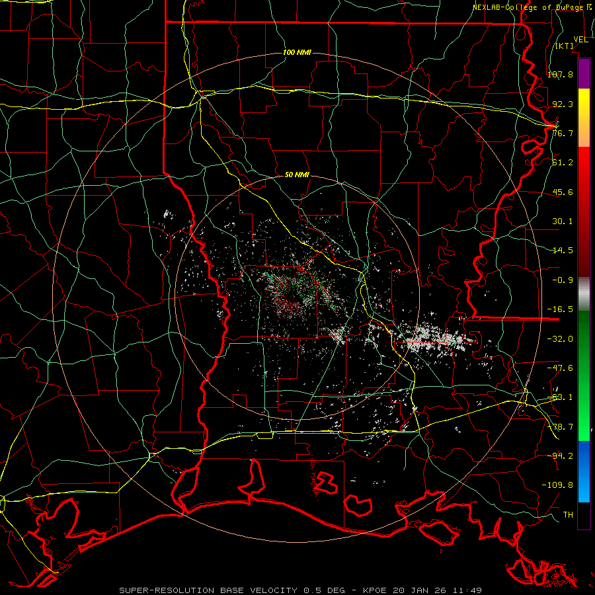Click the yellow-orange segment of the color bar

click(584, 118)
